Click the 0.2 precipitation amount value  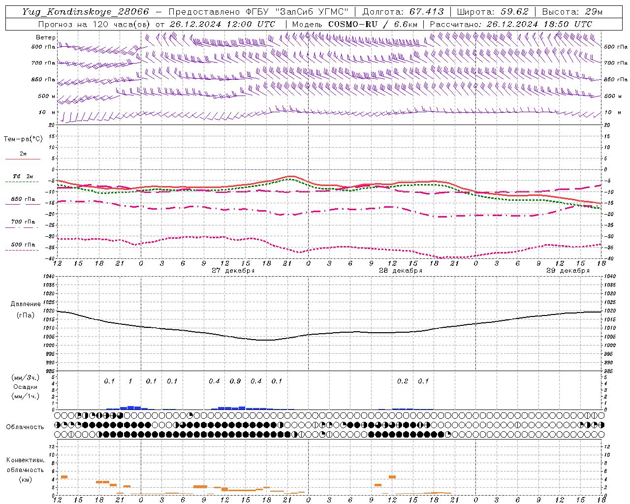pos(403,381)
